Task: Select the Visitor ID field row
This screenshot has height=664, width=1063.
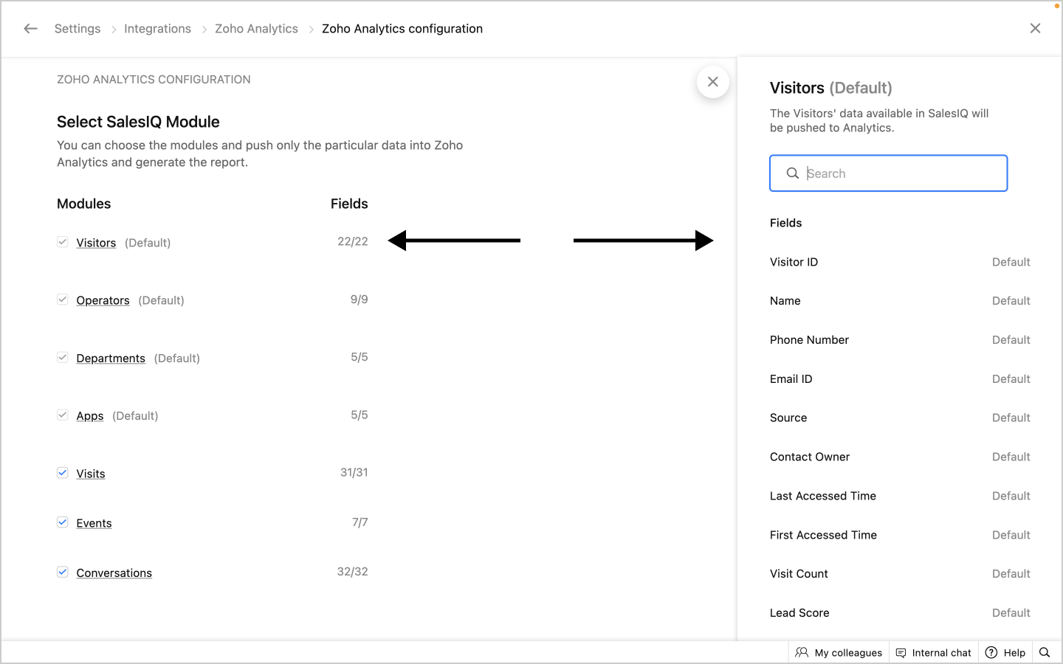Action: tap(900, 262)
